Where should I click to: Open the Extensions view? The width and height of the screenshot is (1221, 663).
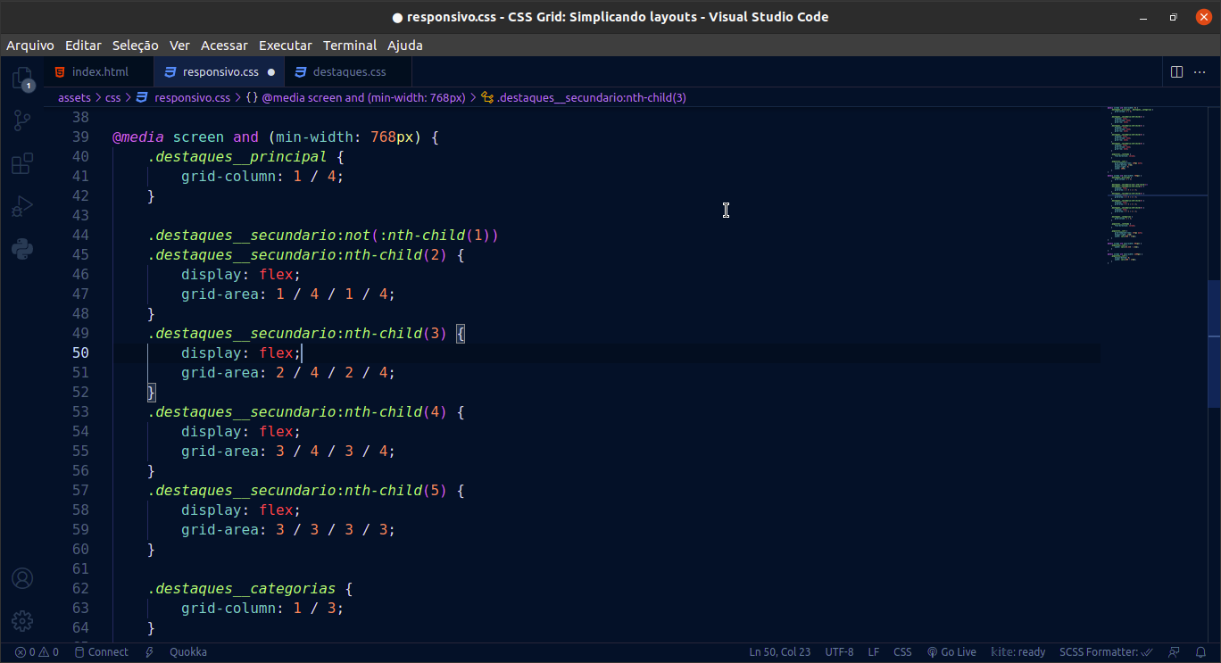coord(22,164)
